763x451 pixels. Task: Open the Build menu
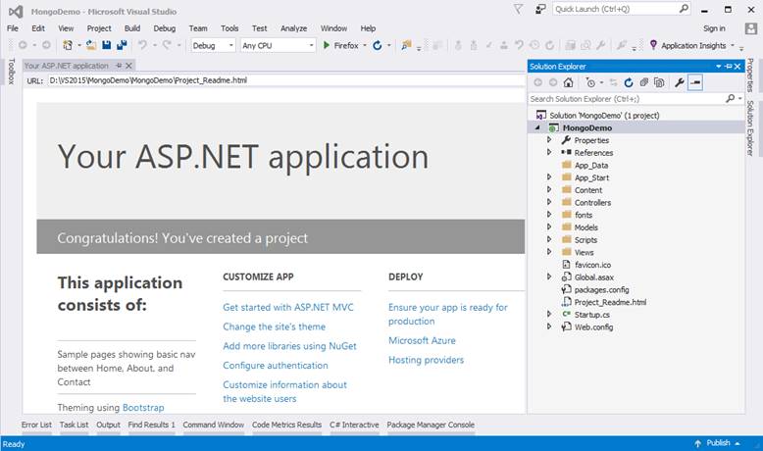(132, 28)
